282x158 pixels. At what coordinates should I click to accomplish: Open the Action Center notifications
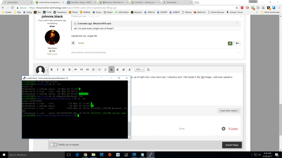click(x=277, y=155)
